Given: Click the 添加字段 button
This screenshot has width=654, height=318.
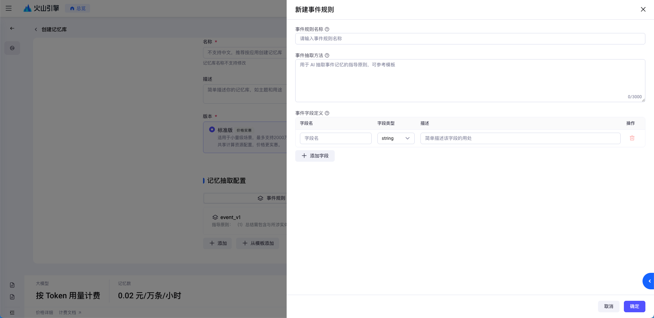Looking at the screenshot, I should (315, 156).
